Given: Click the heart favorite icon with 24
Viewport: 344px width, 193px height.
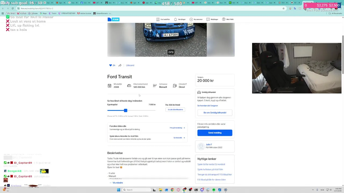Looking at the screenshot, I should pos(110,65).
